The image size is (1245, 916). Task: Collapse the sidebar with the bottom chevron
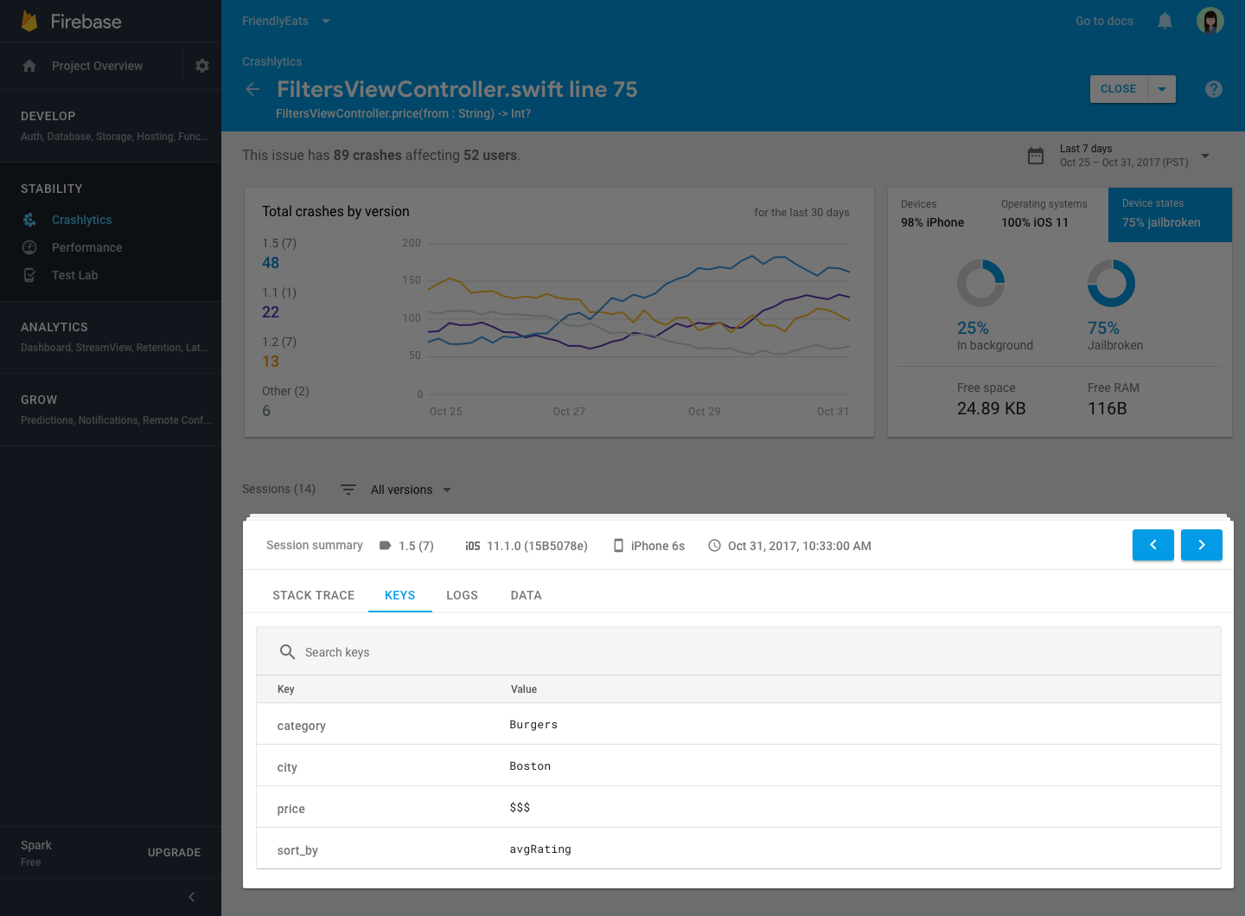coord(192,897)
